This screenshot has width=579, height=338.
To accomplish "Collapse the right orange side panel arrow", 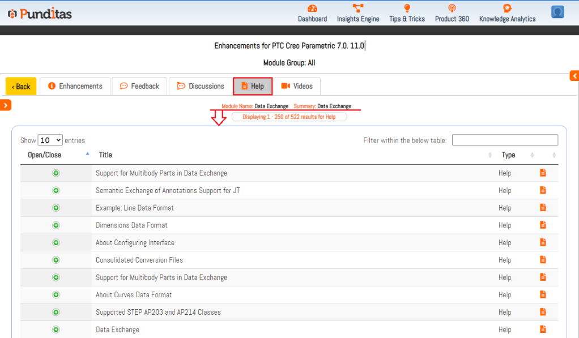I will pyautogui.click(x=574, y=76).
